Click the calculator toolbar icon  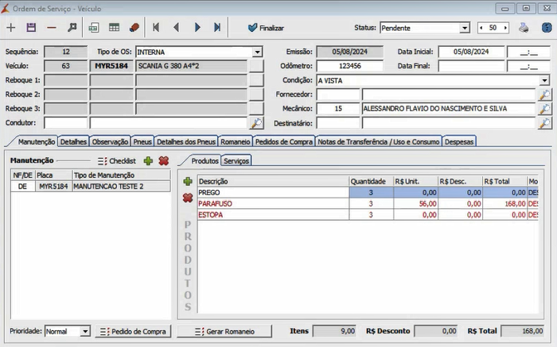click(x=93, y=28)
